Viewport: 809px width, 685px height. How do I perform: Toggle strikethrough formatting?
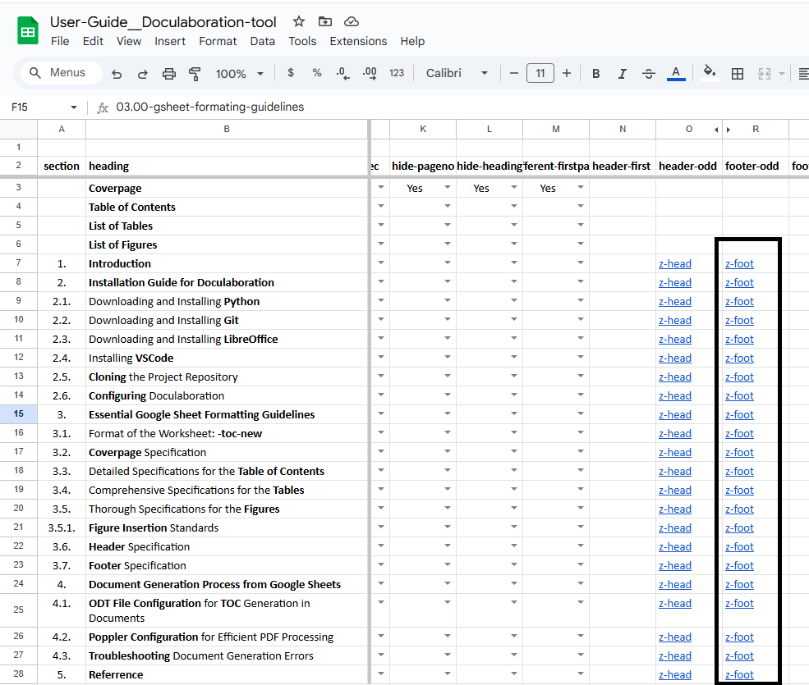pos(649,74)
